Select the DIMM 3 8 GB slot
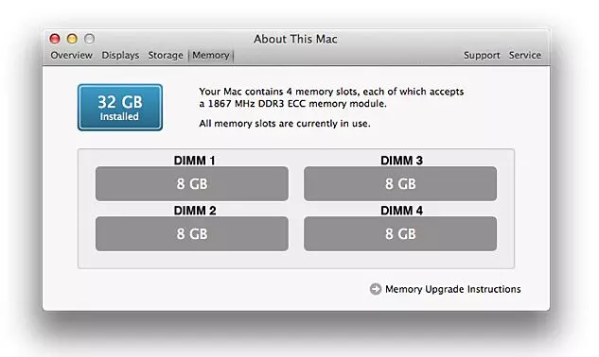 (400, 183)
